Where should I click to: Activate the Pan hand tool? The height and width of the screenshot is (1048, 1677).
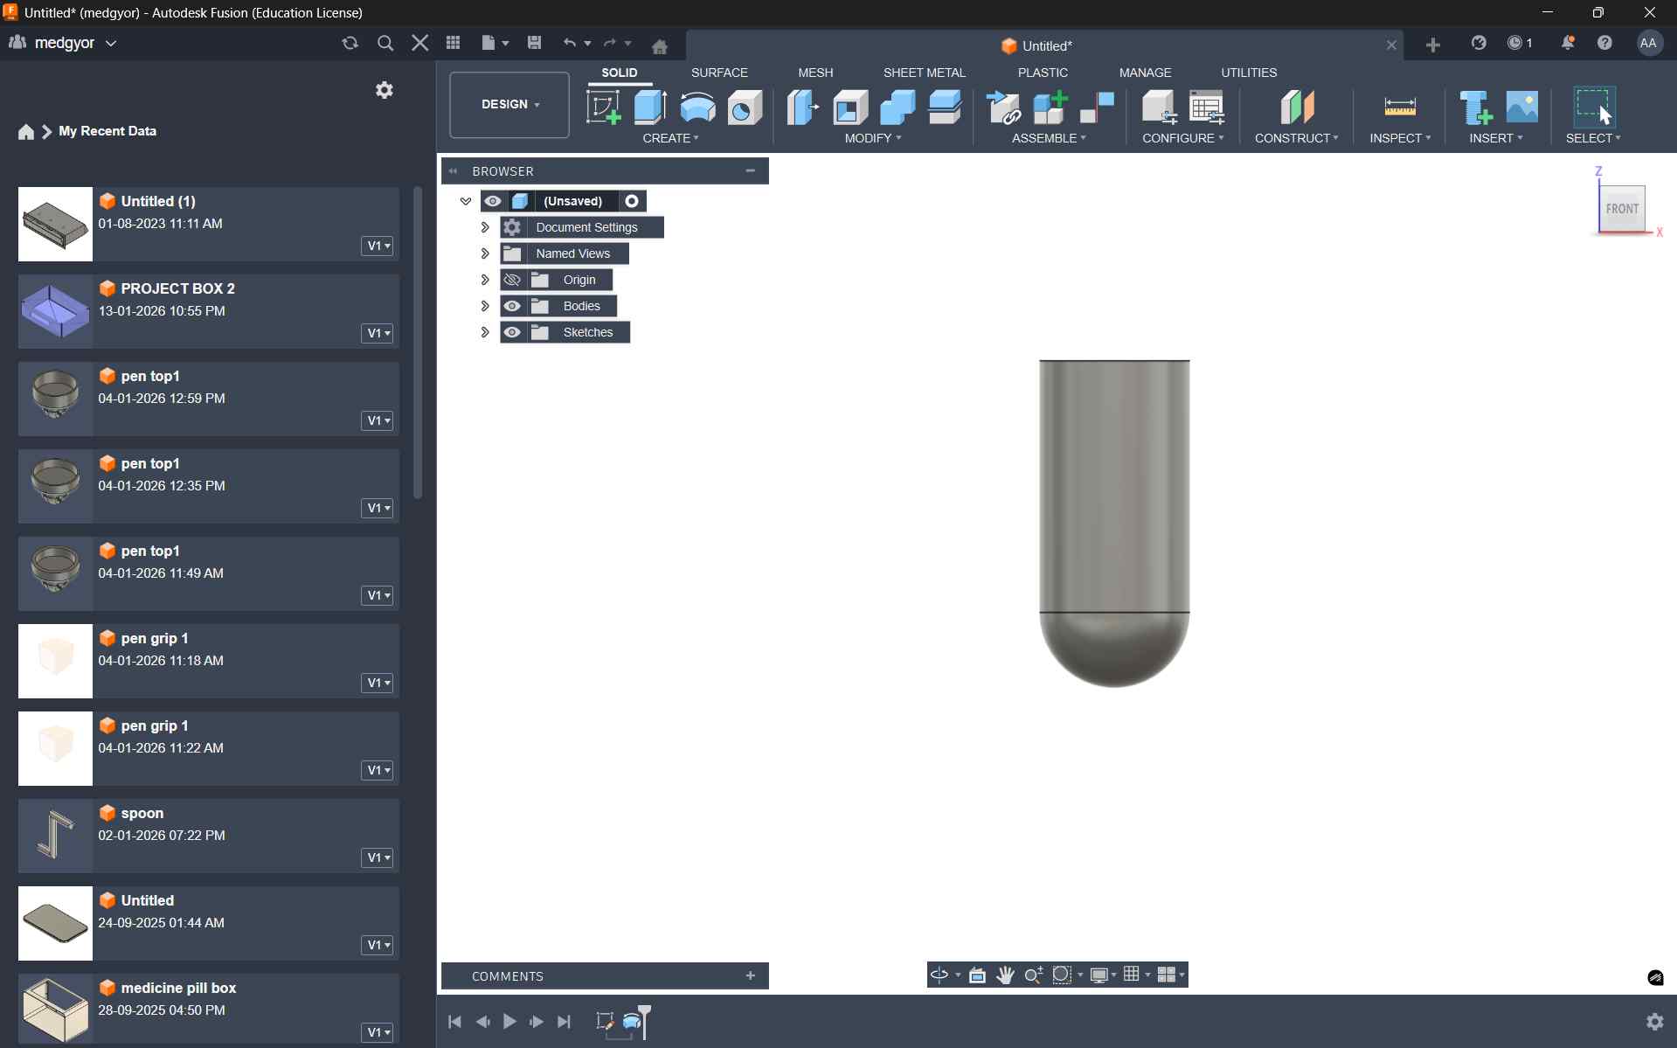(1005, 975)
